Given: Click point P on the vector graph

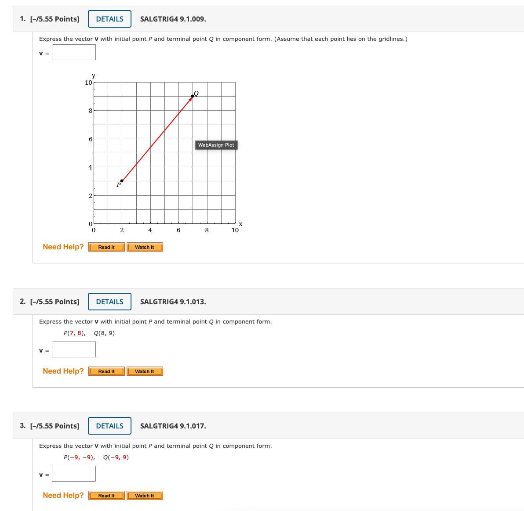Looking at the screenshot, I should coord(122,180).
